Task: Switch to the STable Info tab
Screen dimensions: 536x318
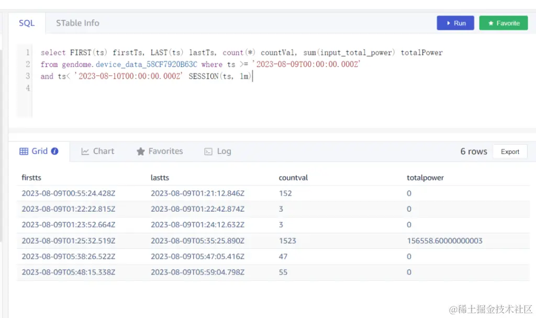Action: (77, 23)
